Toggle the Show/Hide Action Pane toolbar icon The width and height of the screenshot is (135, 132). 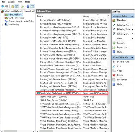click(32, 6)
